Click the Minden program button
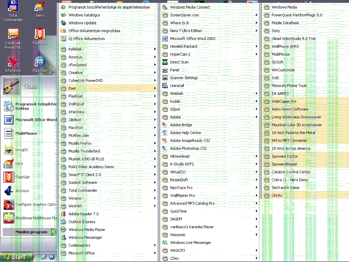 point(29,232)
